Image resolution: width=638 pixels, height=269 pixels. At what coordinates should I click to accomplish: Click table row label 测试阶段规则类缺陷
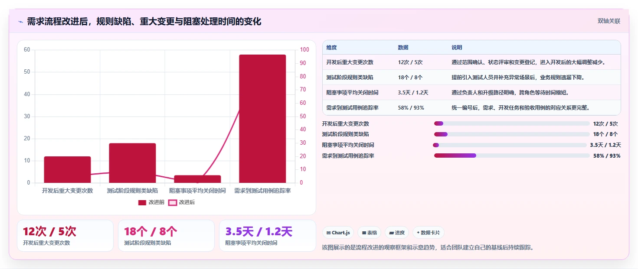click(350, 78)
